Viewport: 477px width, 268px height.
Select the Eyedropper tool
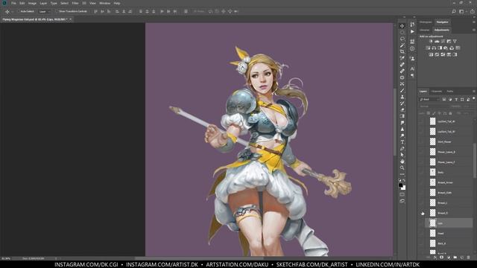click(x=402, y=58)
